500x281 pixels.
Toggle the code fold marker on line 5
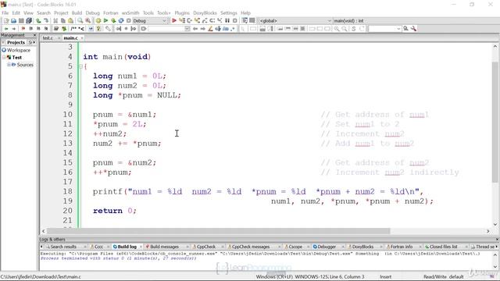tap(80, 66)
